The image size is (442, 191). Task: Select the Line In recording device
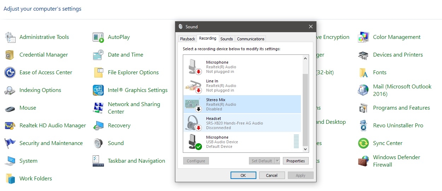coord(242,86)
